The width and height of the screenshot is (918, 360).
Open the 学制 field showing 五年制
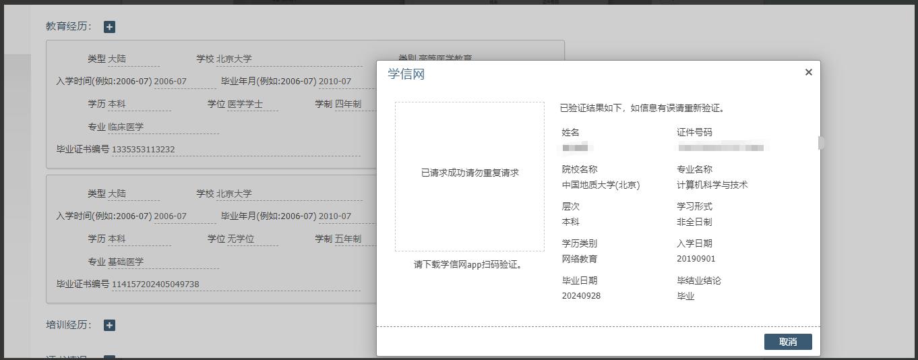(354, 239)
